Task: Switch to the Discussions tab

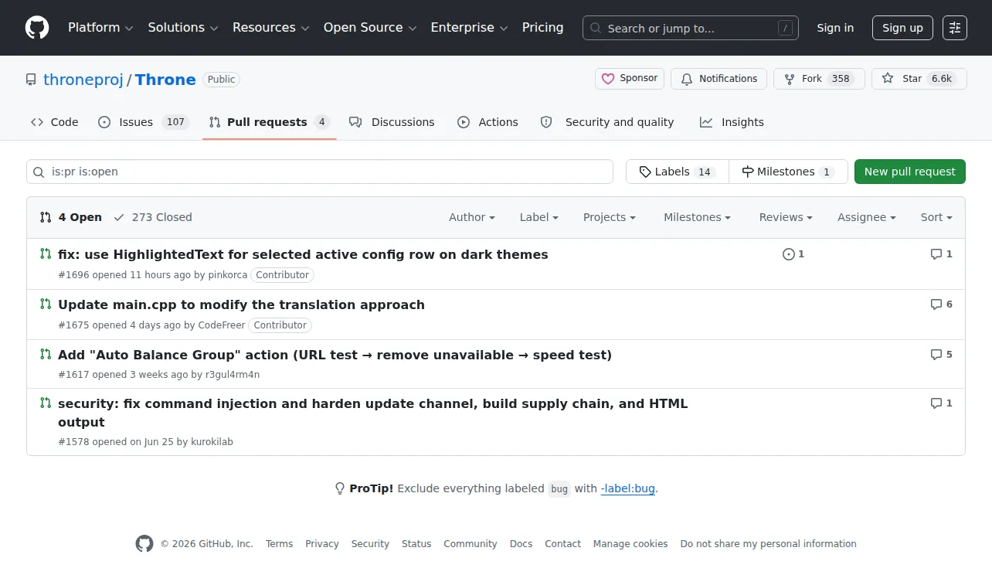Action: 392,122
